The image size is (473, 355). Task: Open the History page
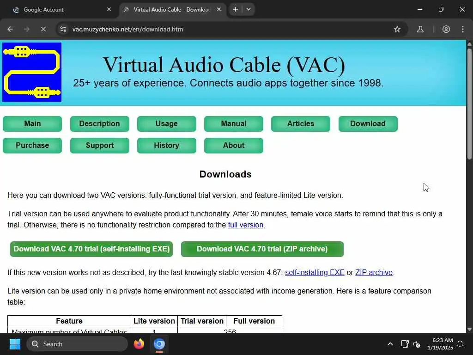click(166, 146)
